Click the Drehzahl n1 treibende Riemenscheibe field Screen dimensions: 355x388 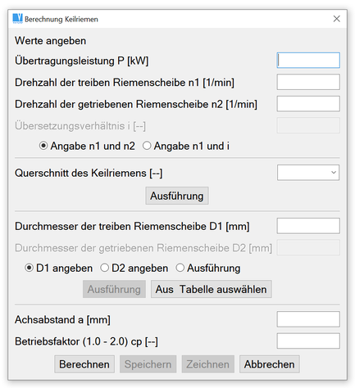coord(308,82)
